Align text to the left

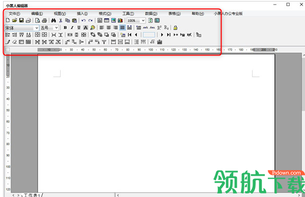[102, 27]
